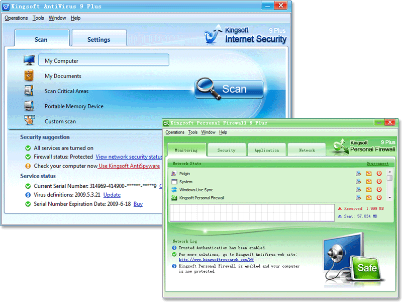Select the My Documents folder icon
The height and width of the screenshot is (302, 402).
(29, 76)
